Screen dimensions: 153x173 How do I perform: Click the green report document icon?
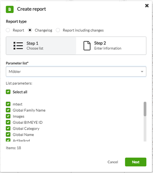(x=10, y=9)
